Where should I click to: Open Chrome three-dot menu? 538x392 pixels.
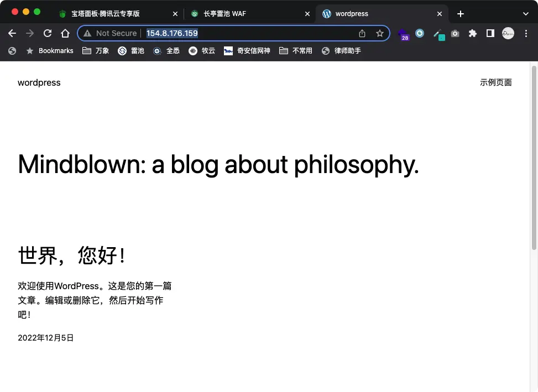[526, 33]
